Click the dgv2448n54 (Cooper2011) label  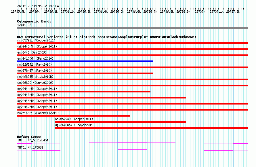(75, 125)
